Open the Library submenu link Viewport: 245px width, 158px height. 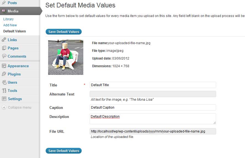pyautogui.click(x=9, y=19)
